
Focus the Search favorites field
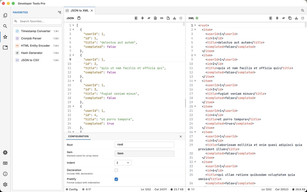coord(37,21)
